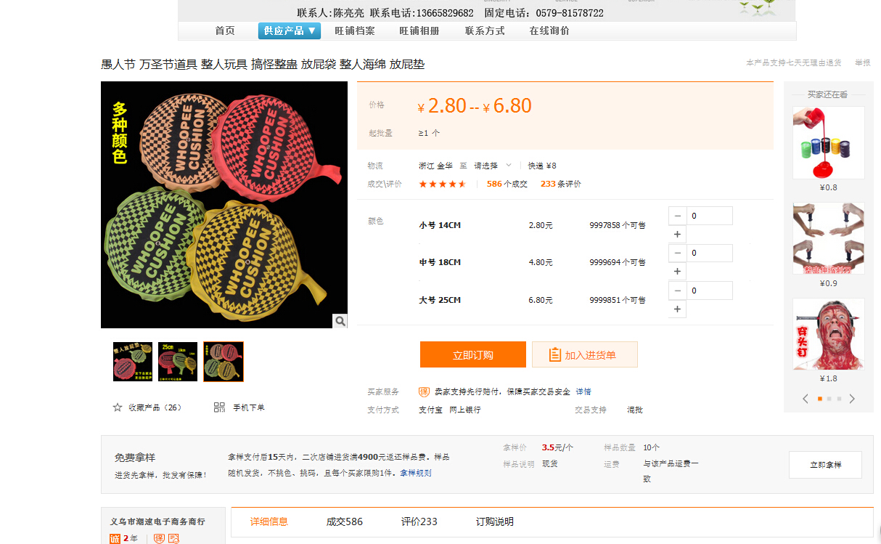Go to previous recommended products with left arrow
This screenshot has width=881, height=544.
tap(805, 399)
